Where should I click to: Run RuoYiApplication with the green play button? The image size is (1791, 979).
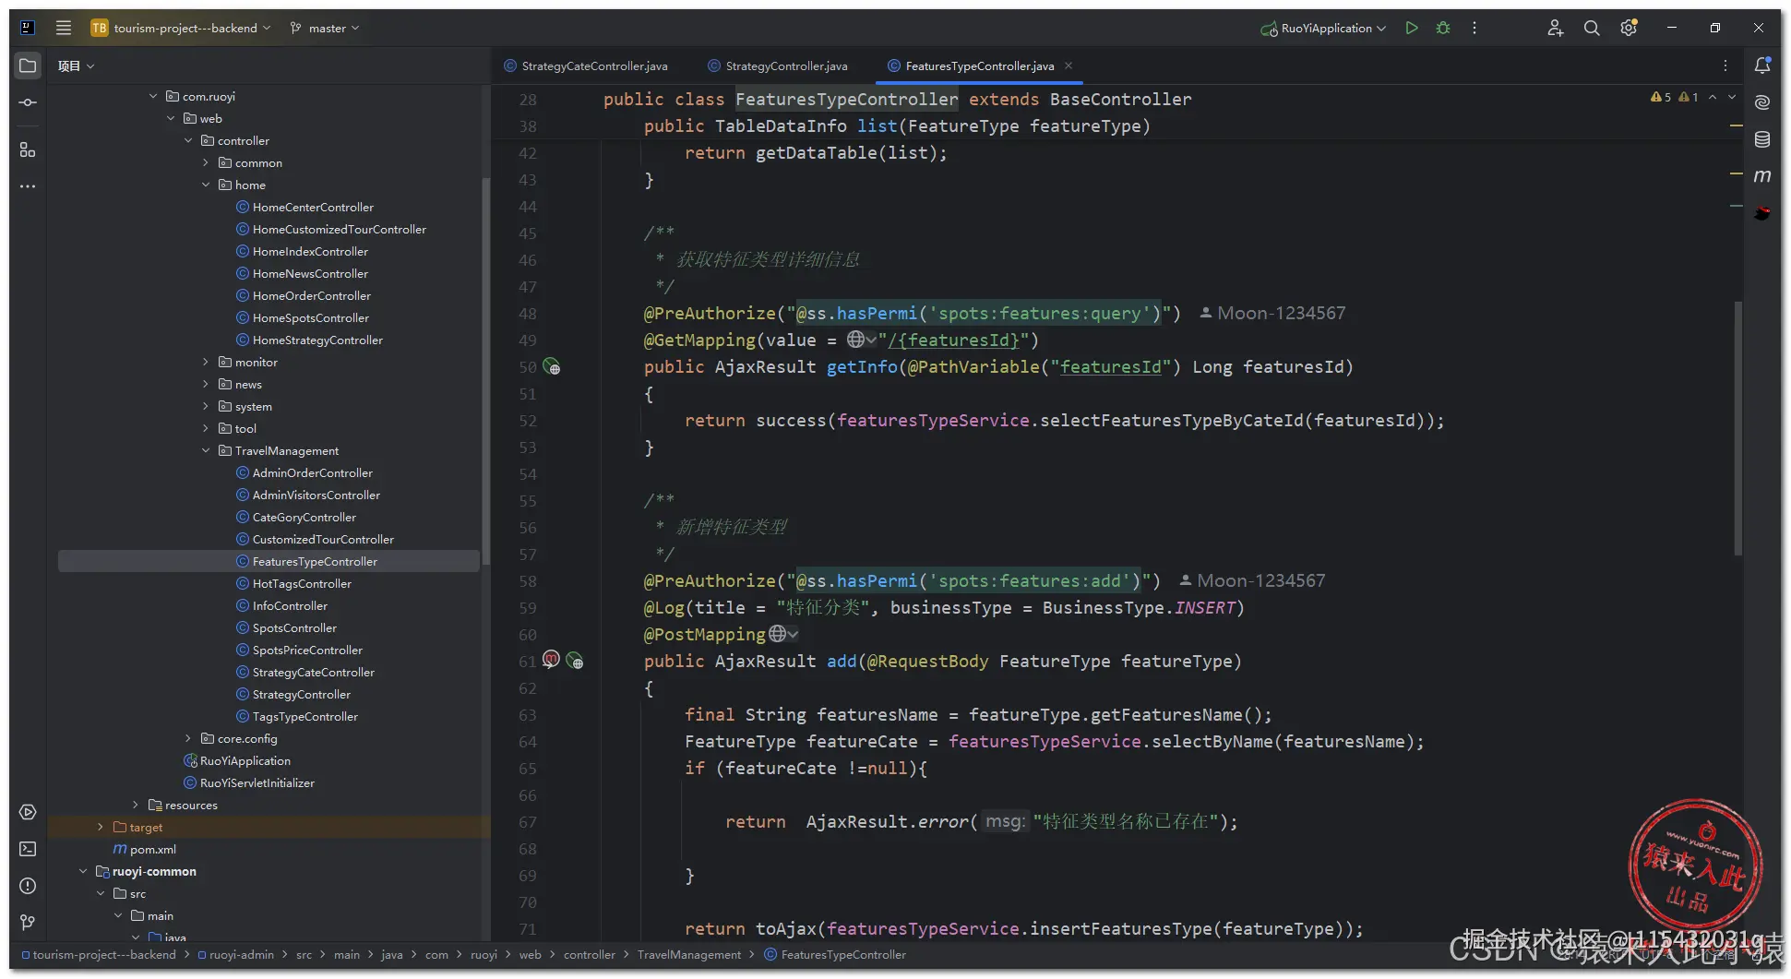1411,28
